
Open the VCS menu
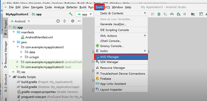107,7
